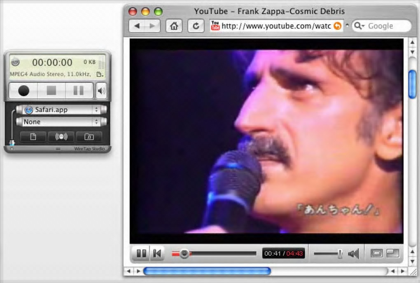
Task: Start recording in WireTap Studio
Action: (x=23, y=91)
